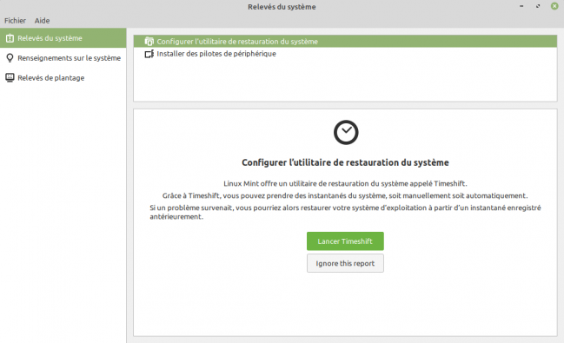This screenshot has height=343, width=564.
Task: Click the monitor icon for Relevés de plantage
Action: pos(10,77)
